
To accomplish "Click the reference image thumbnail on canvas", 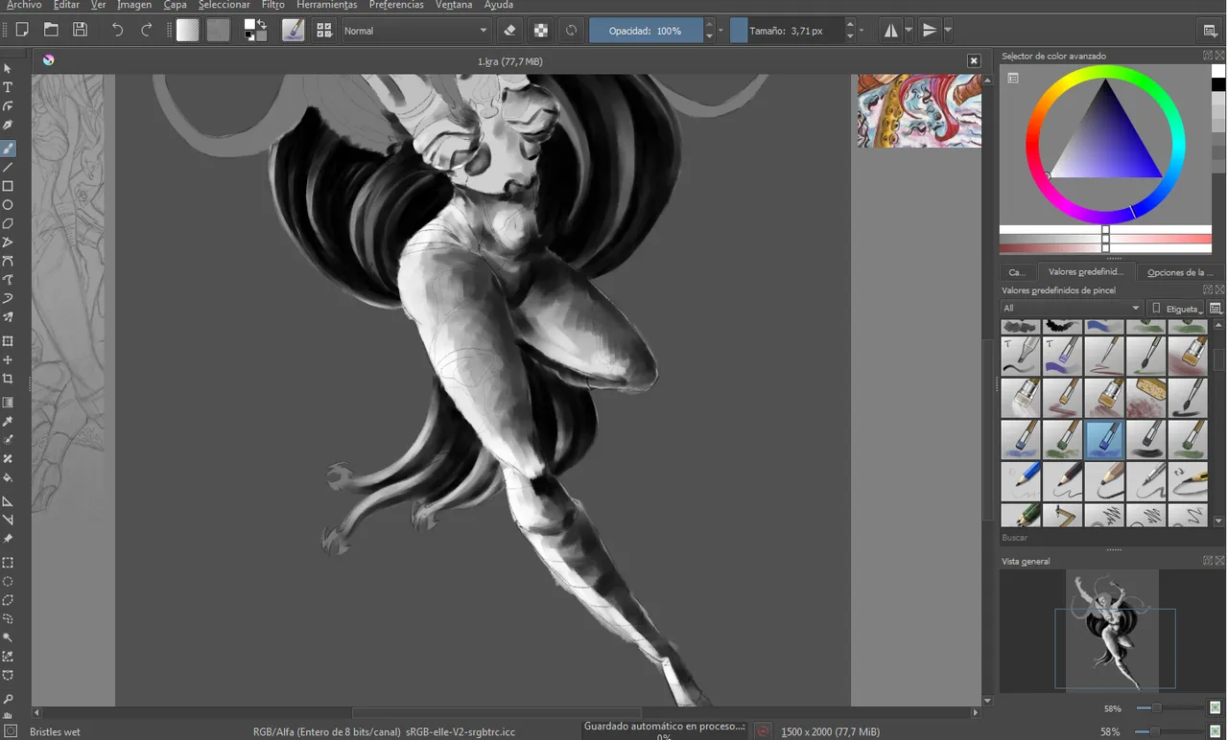I will (x=919, y=111).
